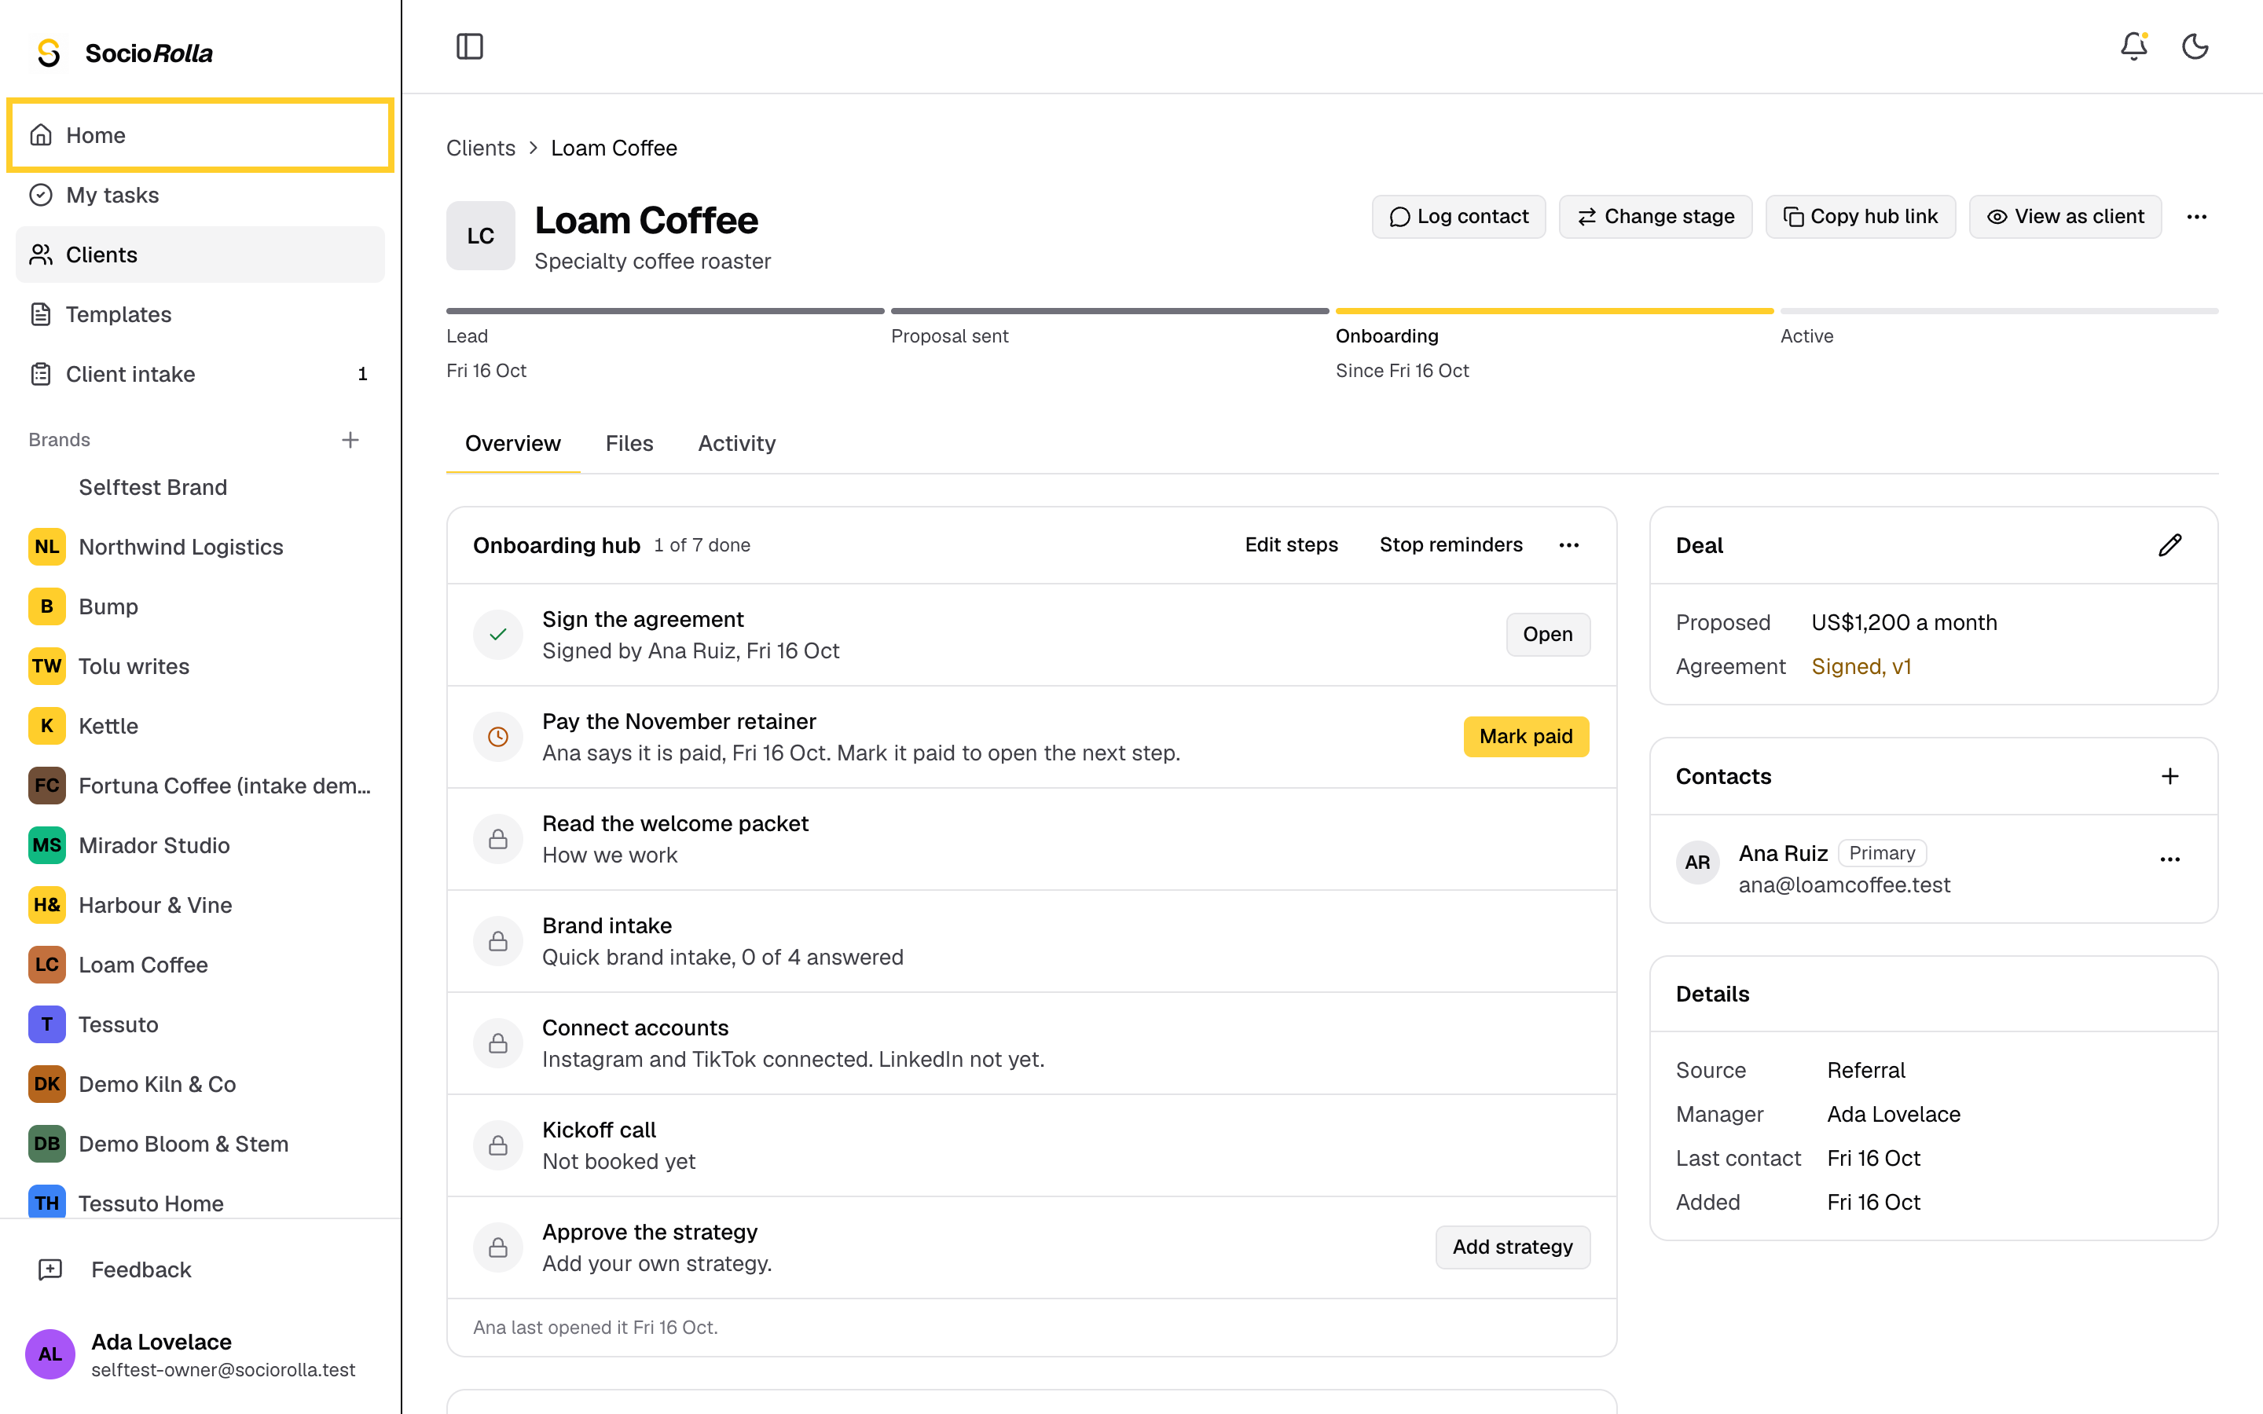The height and width of the screenshot is (1414, 2263).
Task: Select the Kettle brand
Action: pos(200,726)
